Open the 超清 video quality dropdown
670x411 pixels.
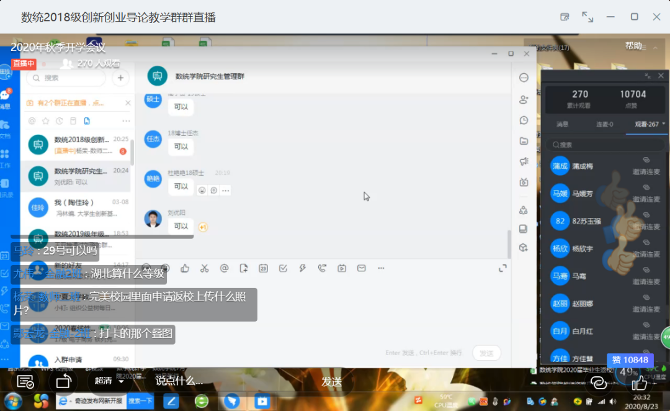[x=109, y=381]
